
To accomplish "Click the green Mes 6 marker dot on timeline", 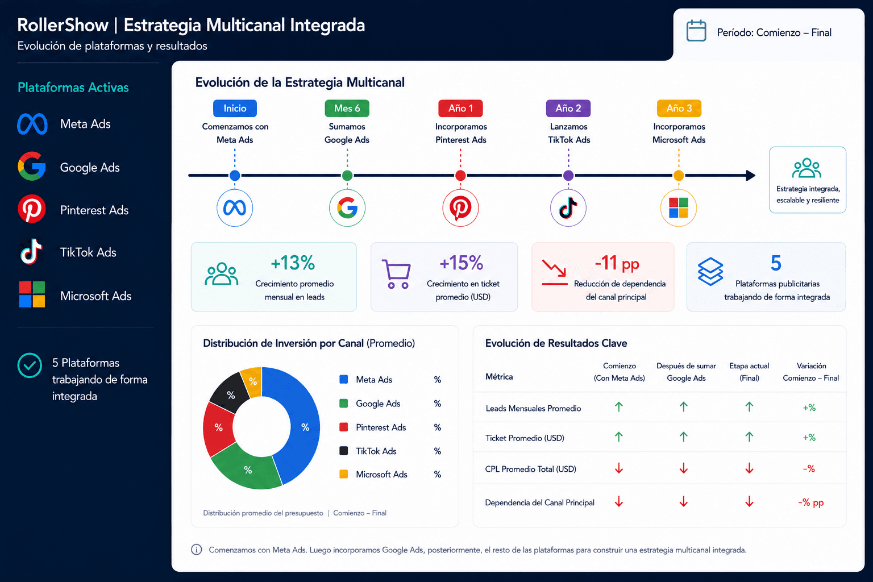I will pyautogui.click(x=347, y=176).
